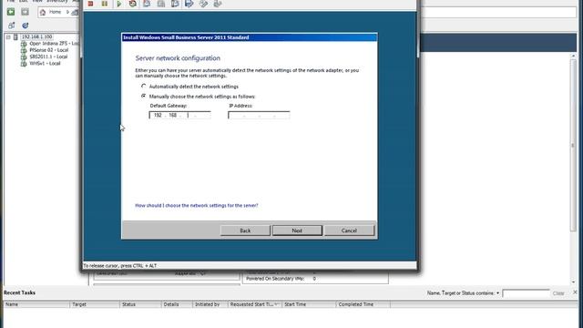The width and height of the screenshot is (583, 328).
Task: Click into the Default Gateway field
Action: pos(180,116)
